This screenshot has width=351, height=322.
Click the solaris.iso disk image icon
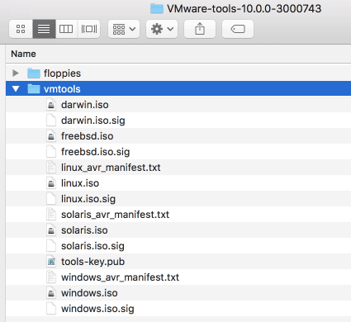(51, 230)
